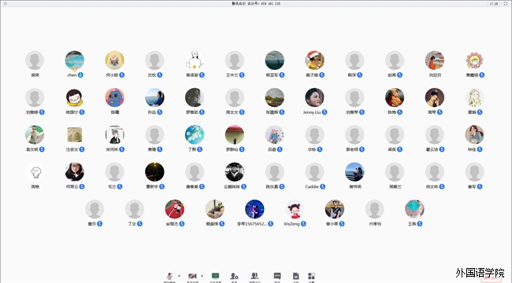Open the manage members icon
This screenshot has width=512, height=283.
254,276
